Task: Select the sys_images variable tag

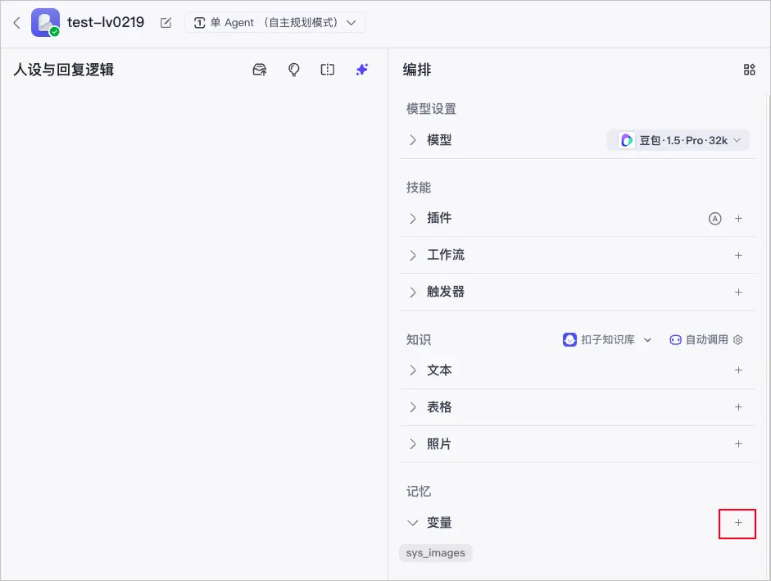Action: tap(435, 552)
